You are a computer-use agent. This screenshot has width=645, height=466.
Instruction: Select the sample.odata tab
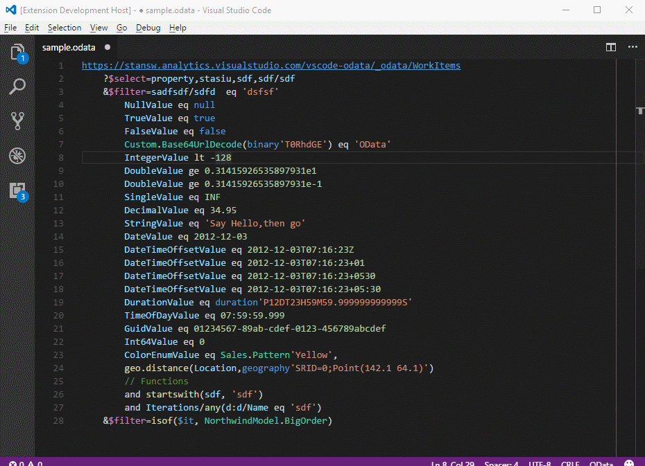point(69,47)
